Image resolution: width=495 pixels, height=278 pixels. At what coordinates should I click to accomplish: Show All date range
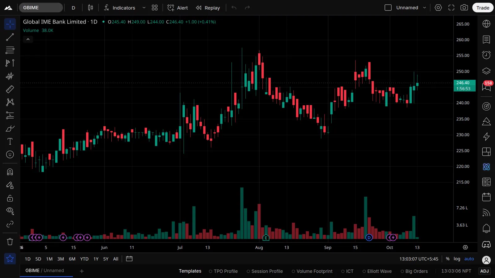(116, 259)
